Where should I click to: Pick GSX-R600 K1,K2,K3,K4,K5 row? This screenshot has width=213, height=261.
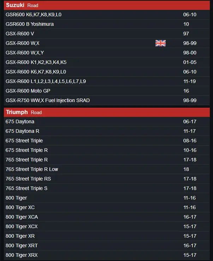(x=36, y=62)
